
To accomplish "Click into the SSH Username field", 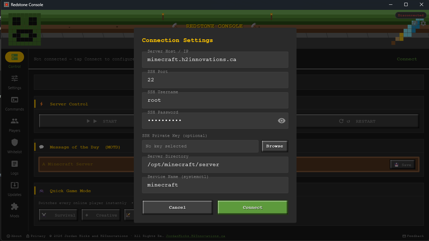I will (x=215, y=100).
